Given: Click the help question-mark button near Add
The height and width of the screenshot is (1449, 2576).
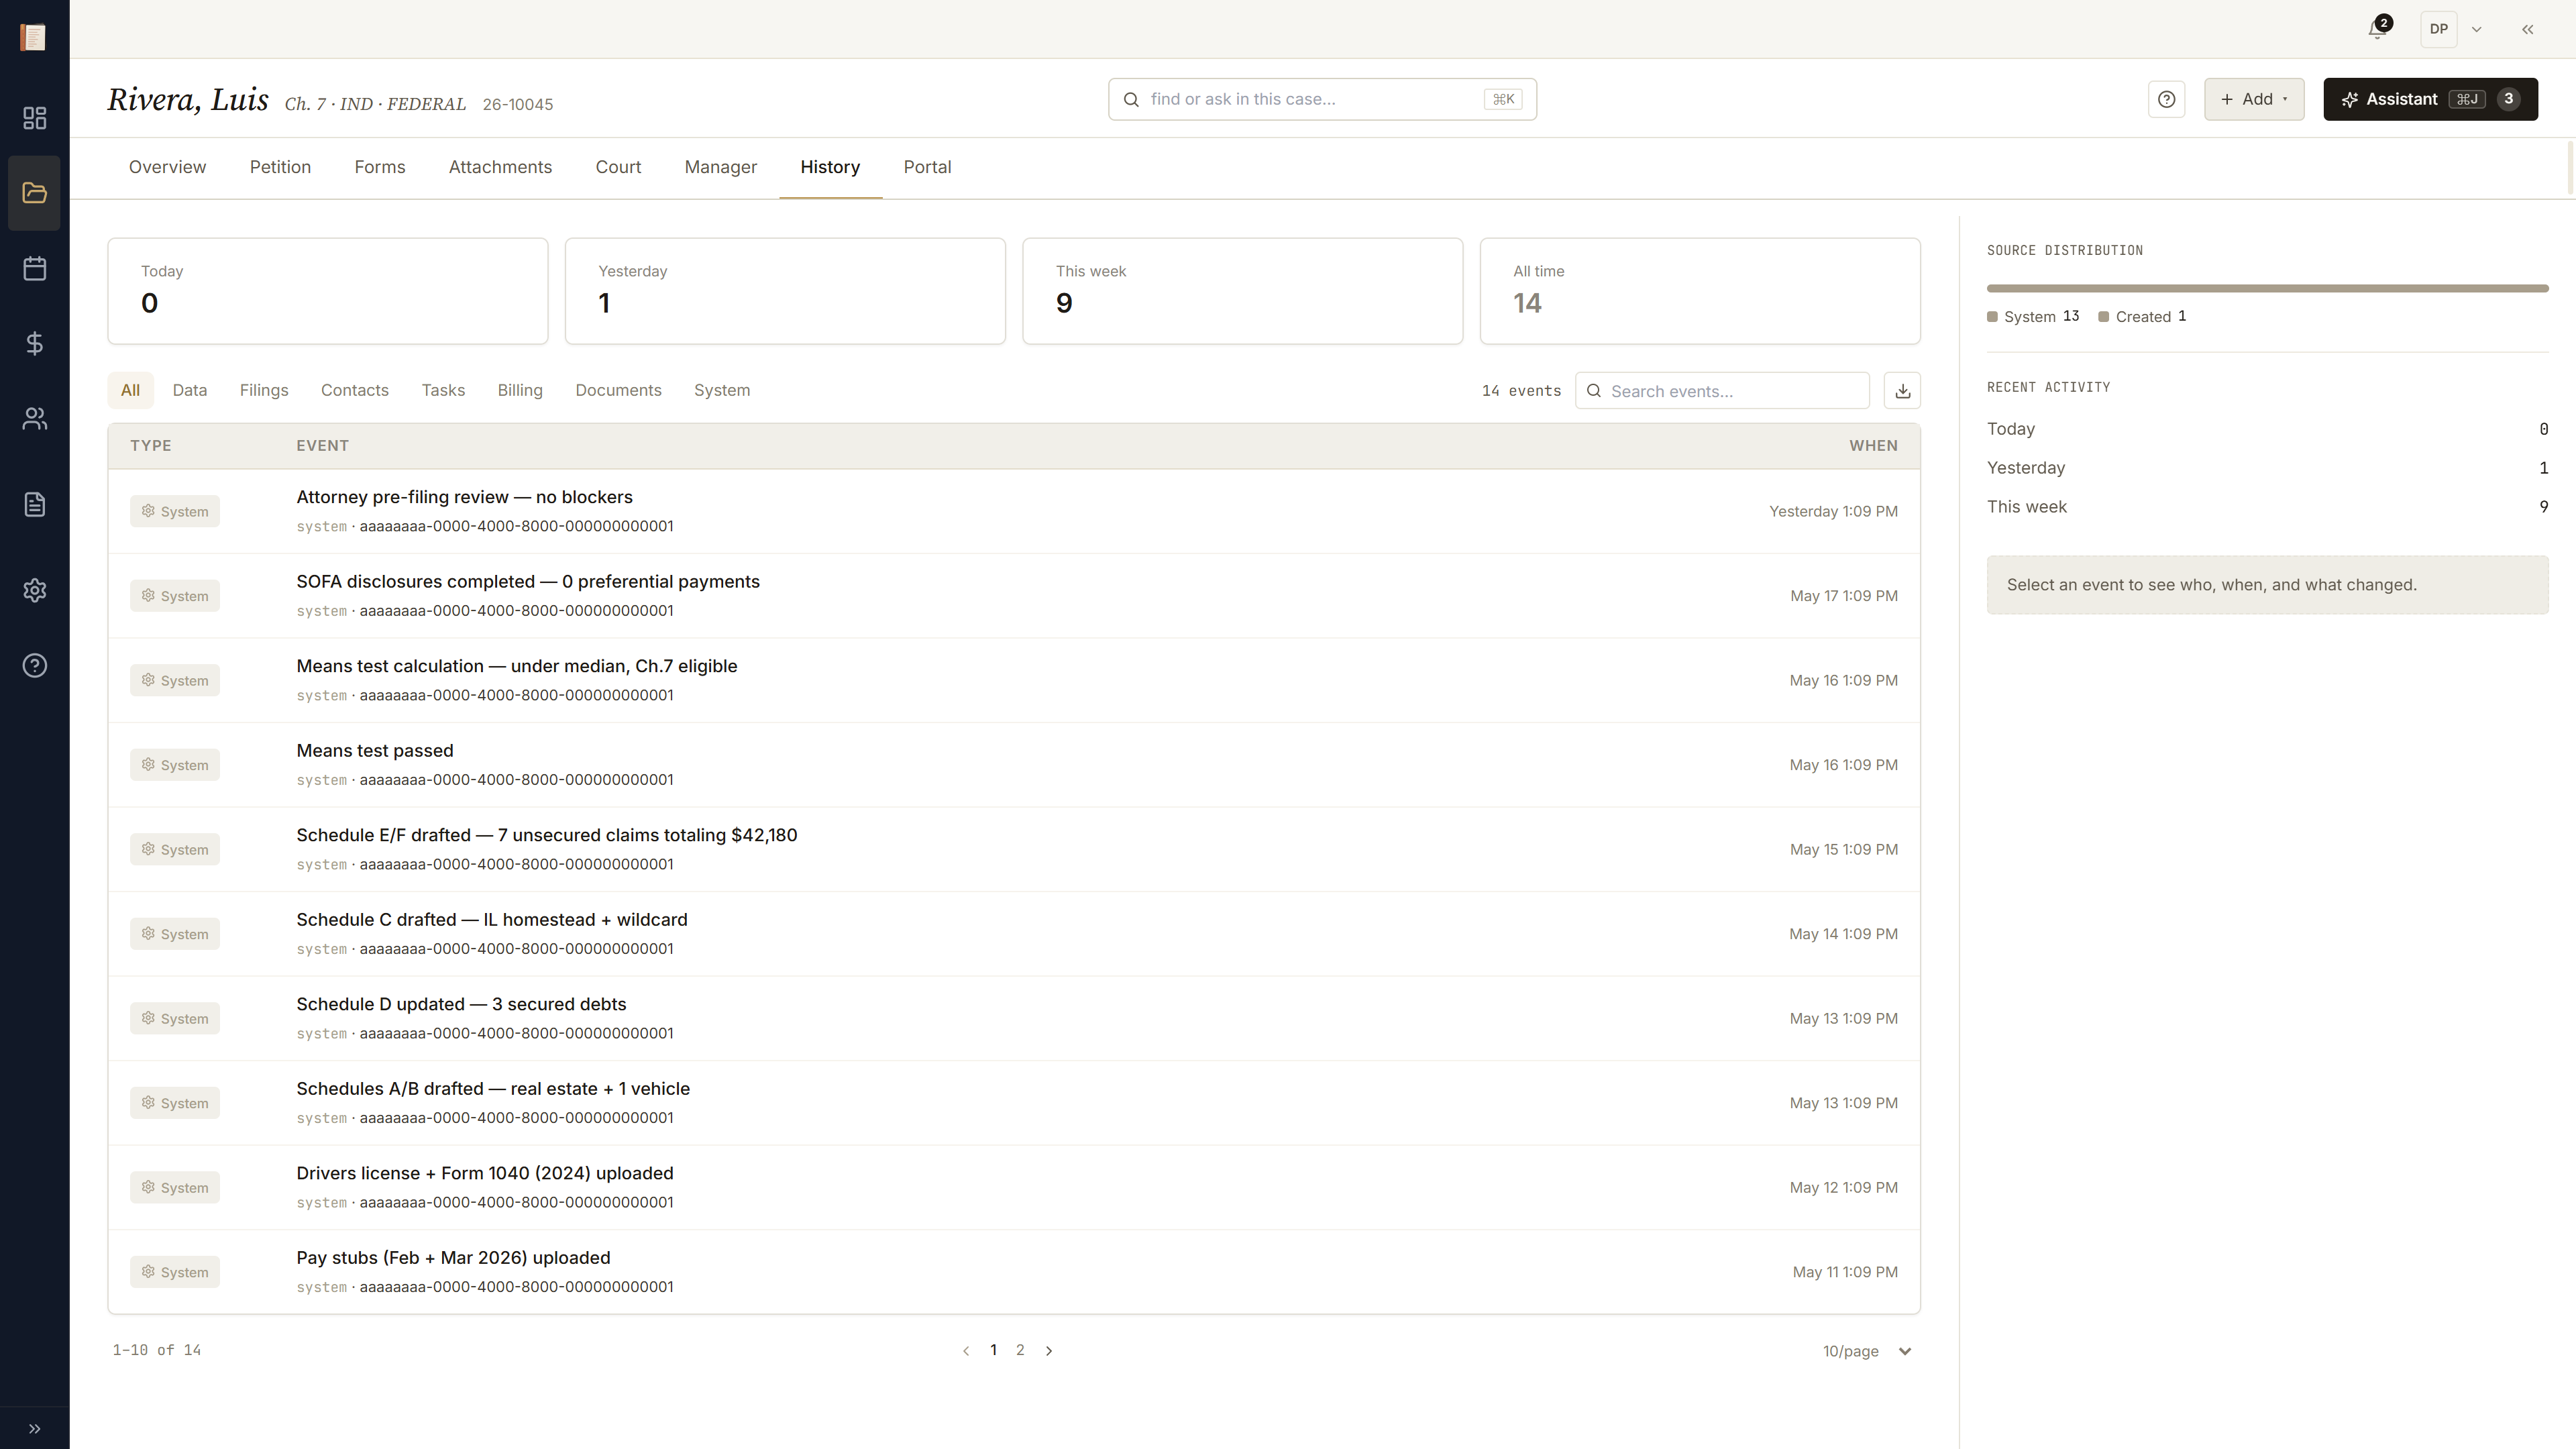Looking at the screenshot, I should pos(2166,99).
